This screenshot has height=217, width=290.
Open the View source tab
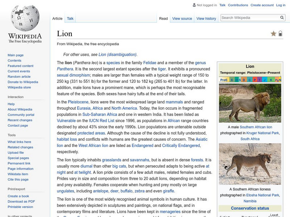(182, 18)
